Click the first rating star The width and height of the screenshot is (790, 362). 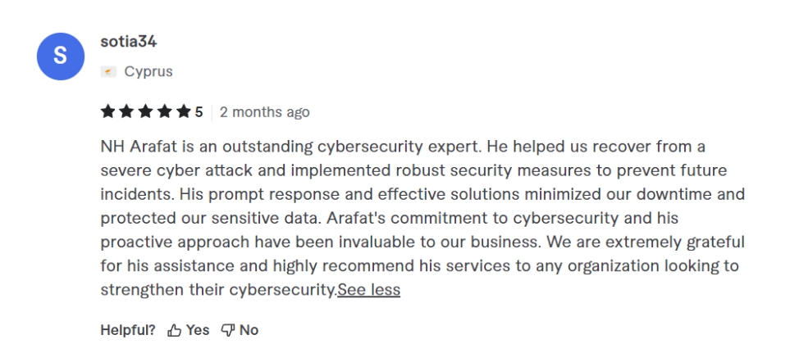tap(107, 111)
